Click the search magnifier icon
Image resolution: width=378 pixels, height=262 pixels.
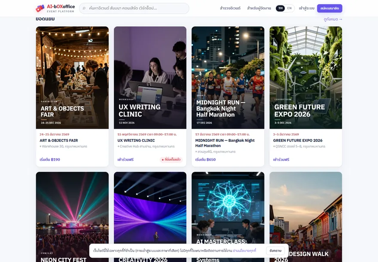pos(84,8)
